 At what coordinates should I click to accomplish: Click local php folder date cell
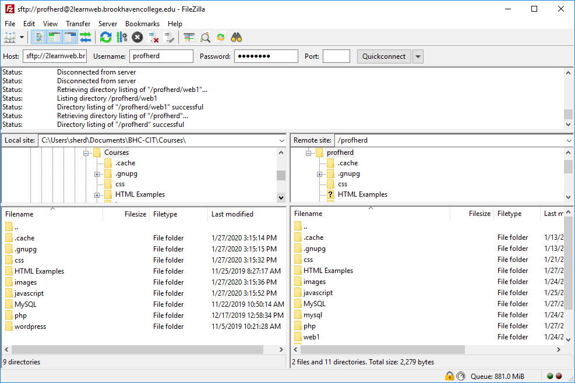pyautogui.click(x=248, y=315)
